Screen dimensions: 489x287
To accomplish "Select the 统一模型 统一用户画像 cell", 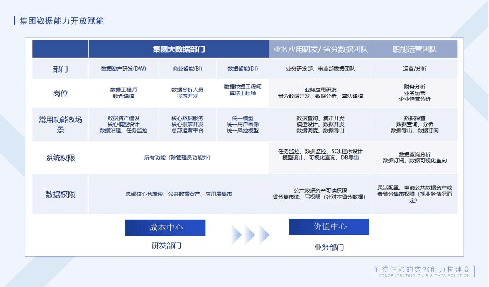I will click(243, 124).
